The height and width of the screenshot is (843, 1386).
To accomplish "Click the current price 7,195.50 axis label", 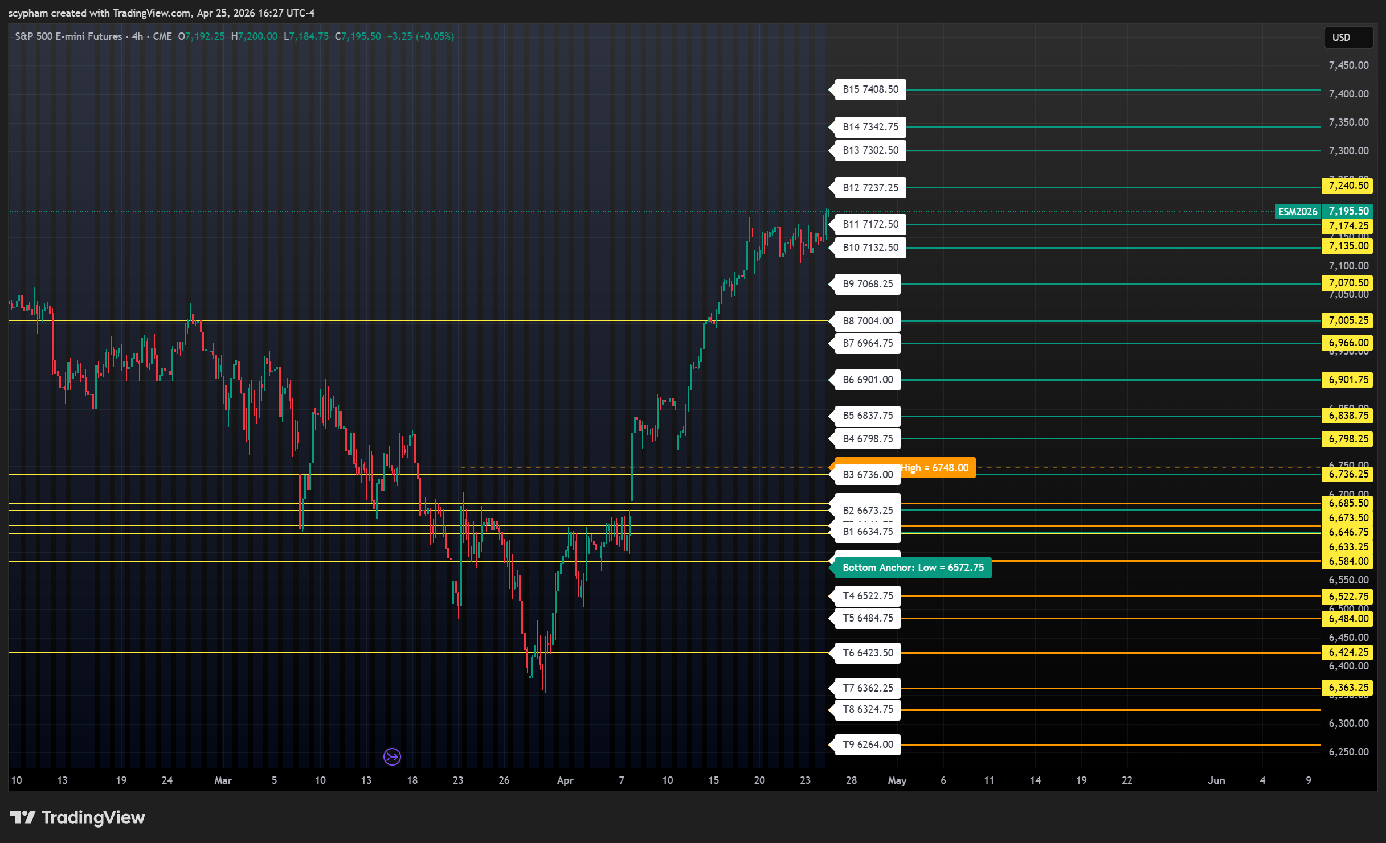I will (1348, 211).
